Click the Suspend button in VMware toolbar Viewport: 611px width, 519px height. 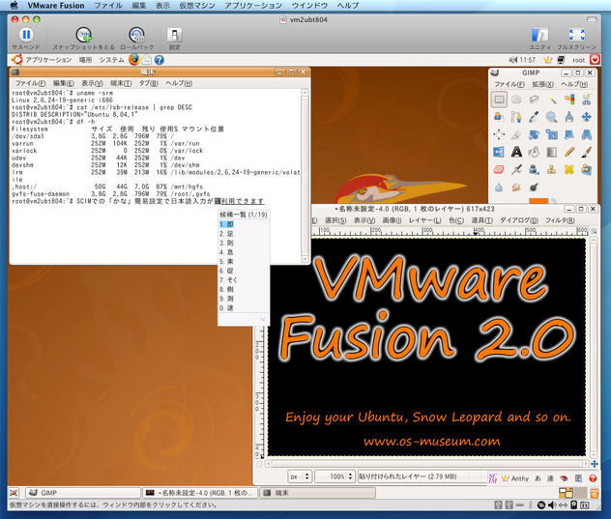pos(26,39)
